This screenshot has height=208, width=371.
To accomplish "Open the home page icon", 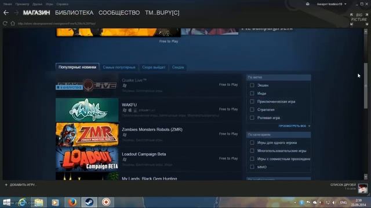I will (13, 23).
